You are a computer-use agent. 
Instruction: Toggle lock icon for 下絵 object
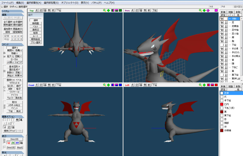pyautogui.click(x=226, y=45)
